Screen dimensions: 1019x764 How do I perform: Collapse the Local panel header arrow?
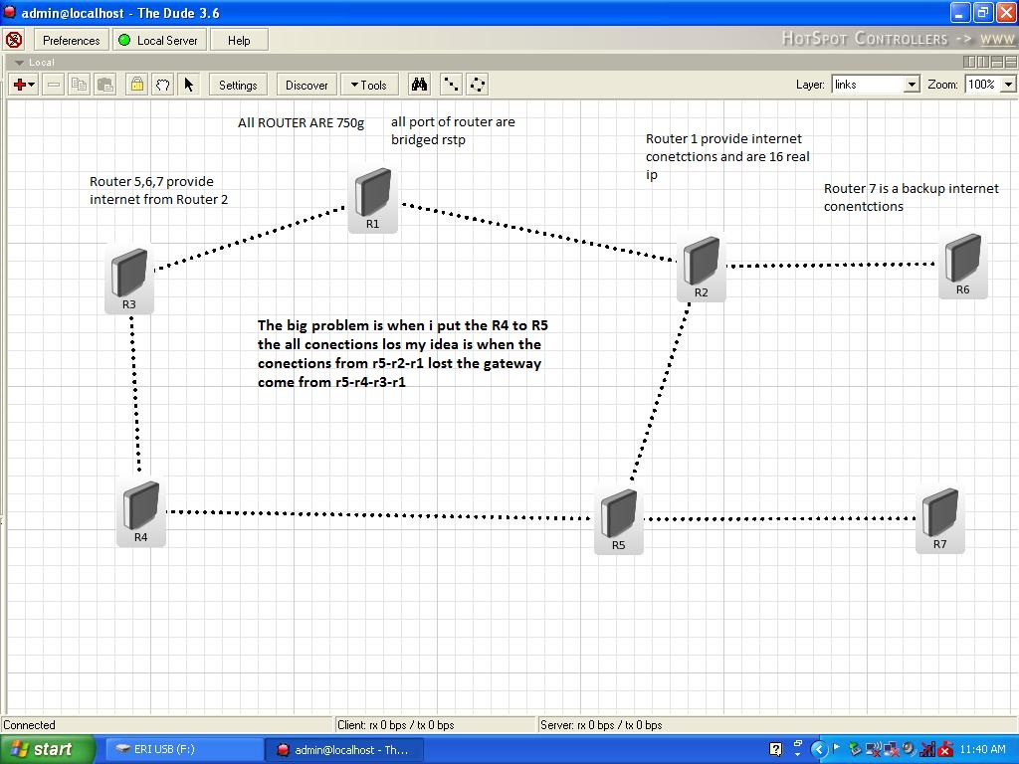pos(20,63)
